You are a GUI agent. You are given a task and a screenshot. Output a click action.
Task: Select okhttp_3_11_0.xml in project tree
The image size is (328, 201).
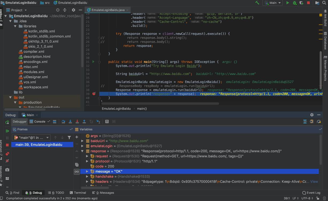[x=43, y=41]
